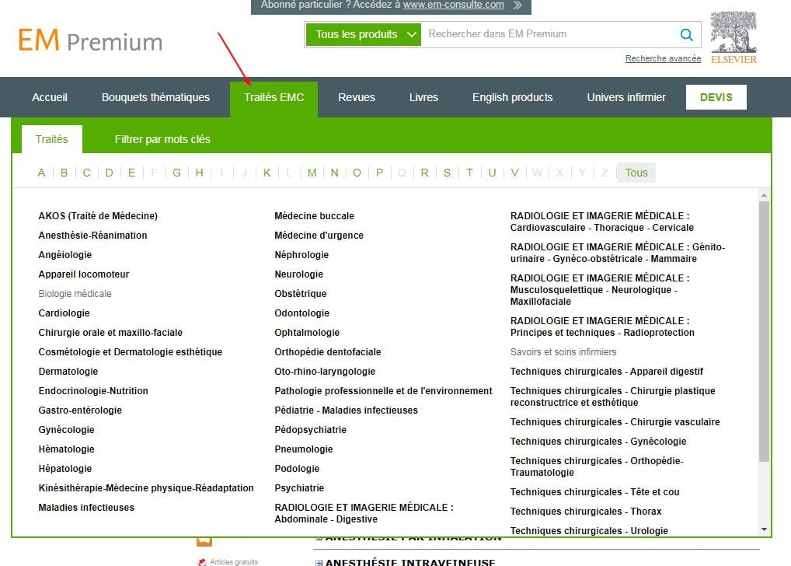Click the scrollbar down arrow
The height and width of the screenshot is (566, 791).
click(765, 529)
